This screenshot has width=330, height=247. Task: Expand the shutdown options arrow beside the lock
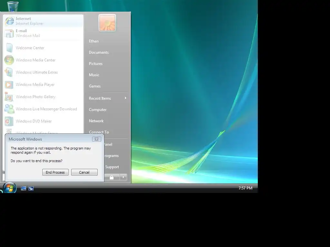123,177
